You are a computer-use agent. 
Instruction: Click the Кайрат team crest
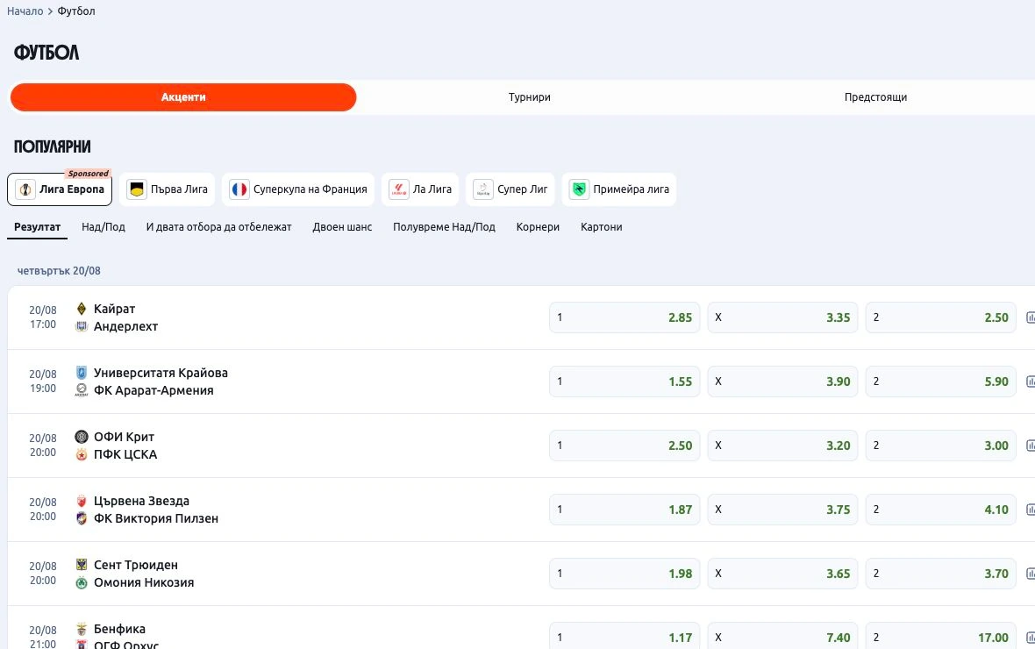[x=82, y=309]
